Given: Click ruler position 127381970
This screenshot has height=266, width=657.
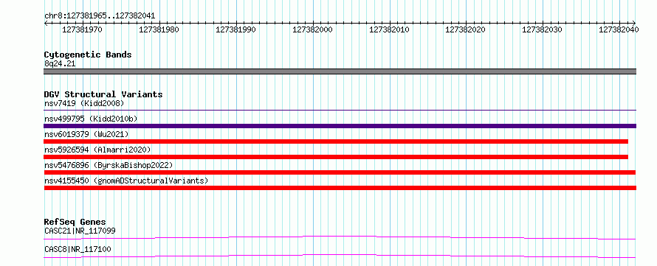Looking at the screenshot, I should point(82,29).
